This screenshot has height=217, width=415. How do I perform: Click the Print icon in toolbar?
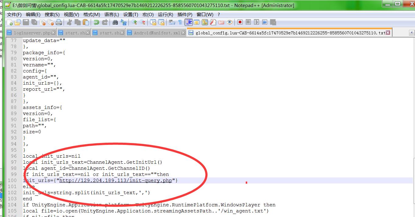point(59,22)
